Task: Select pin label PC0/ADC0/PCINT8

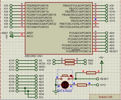Action: (x=80, y=33)
